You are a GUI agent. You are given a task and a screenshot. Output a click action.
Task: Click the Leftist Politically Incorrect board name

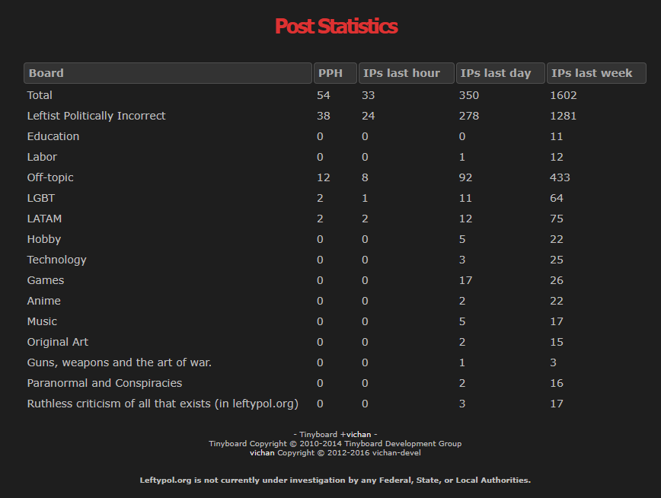[x=96, y=116]
